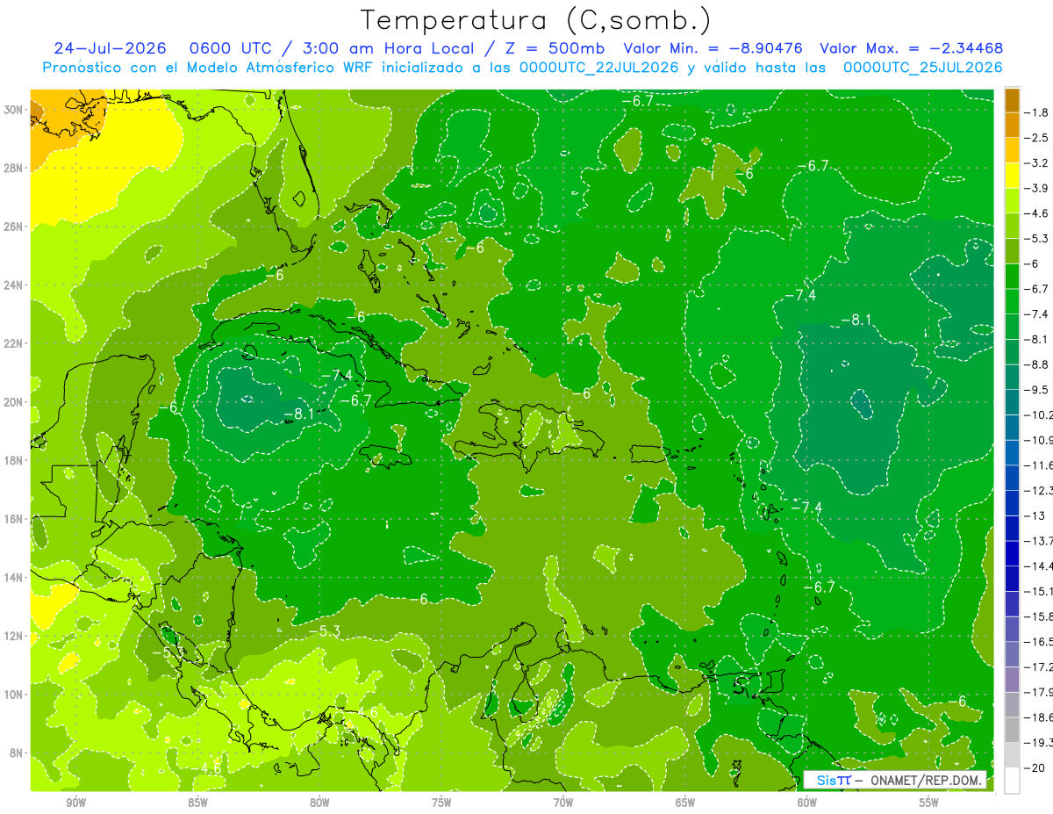This screenshot has width=1053, height=814.
Task: Click the "-13.7" label on color scale
Action: pyautogui.click(x=1041, y=541)
